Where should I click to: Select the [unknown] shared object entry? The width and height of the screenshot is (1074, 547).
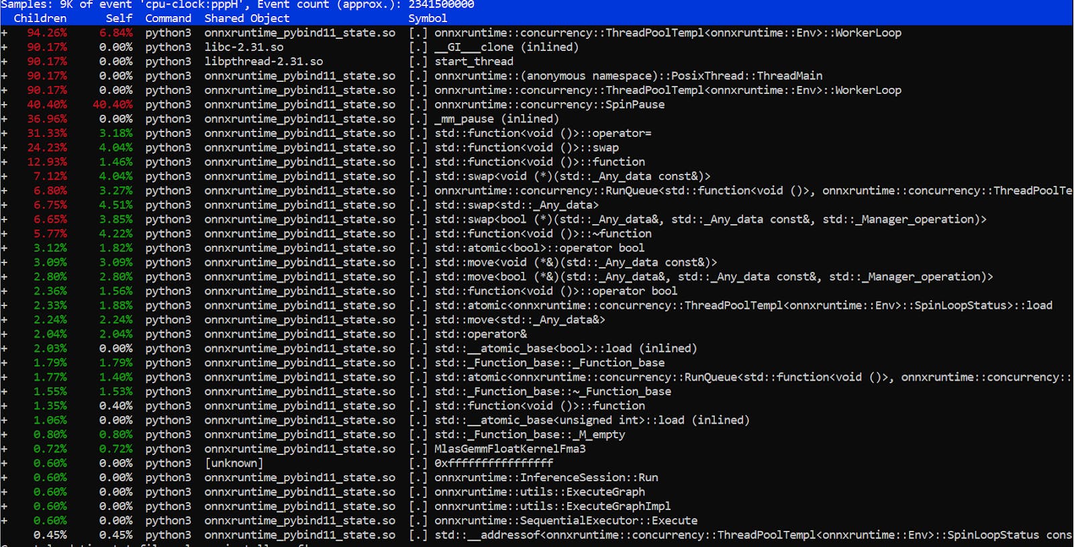click(x=234, y=463)
